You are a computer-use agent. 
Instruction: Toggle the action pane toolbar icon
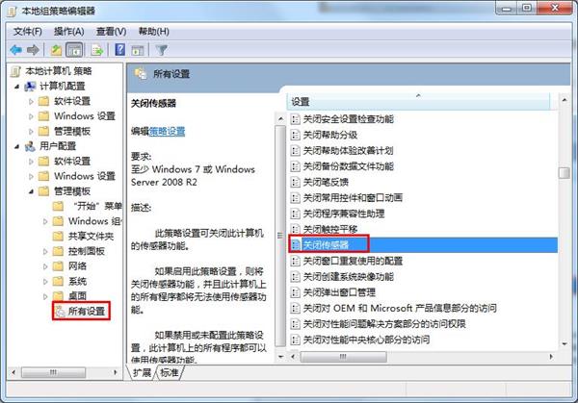(x=138, y=50)
